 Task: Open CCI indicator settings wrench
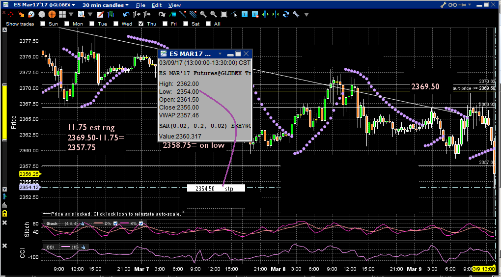(83, 247)
